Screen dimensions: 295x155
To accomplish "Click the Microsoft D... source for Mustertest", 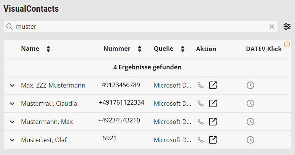I will pos(172,140).
